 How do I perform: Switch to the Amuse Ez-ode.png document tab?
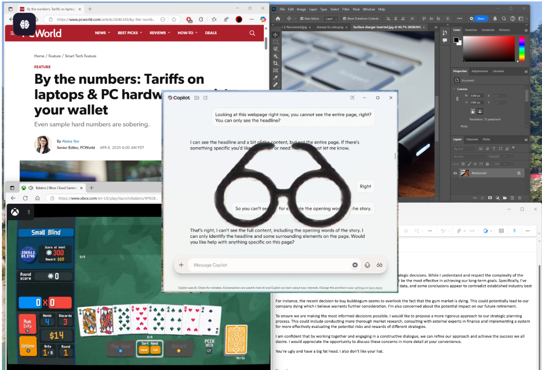click(x=330, y=27)
